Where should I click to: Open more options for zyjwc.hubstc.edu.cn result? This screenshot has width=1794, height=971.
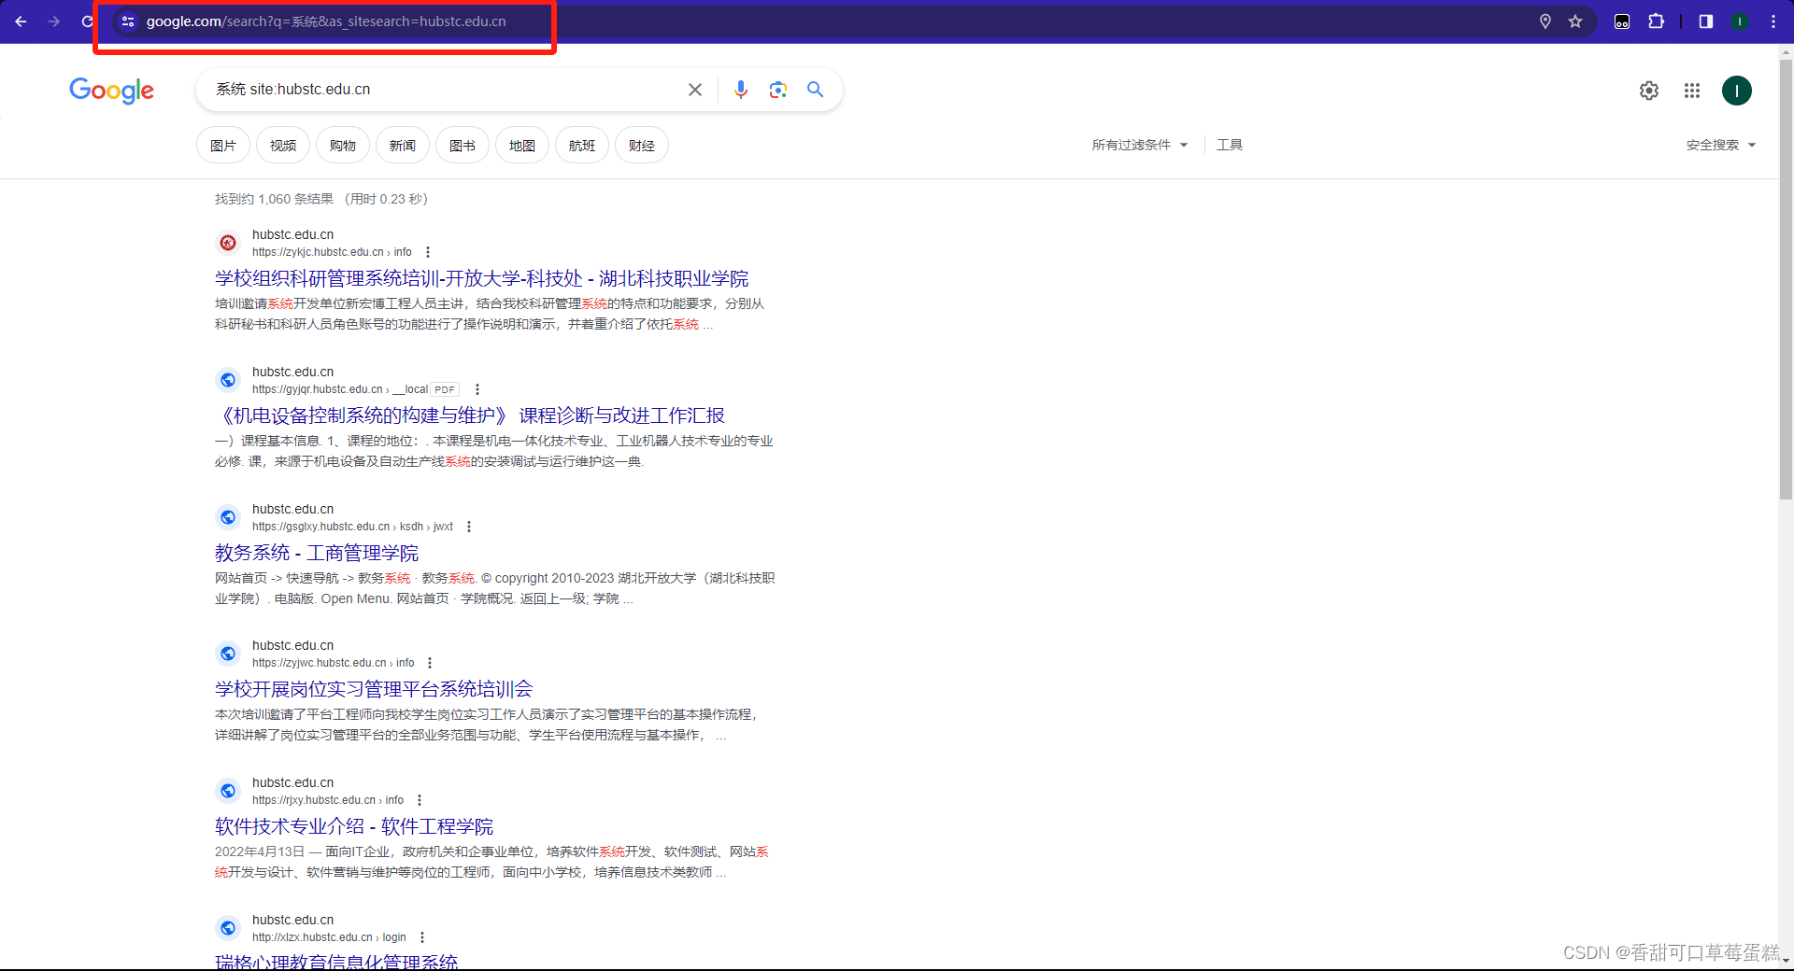430,663
